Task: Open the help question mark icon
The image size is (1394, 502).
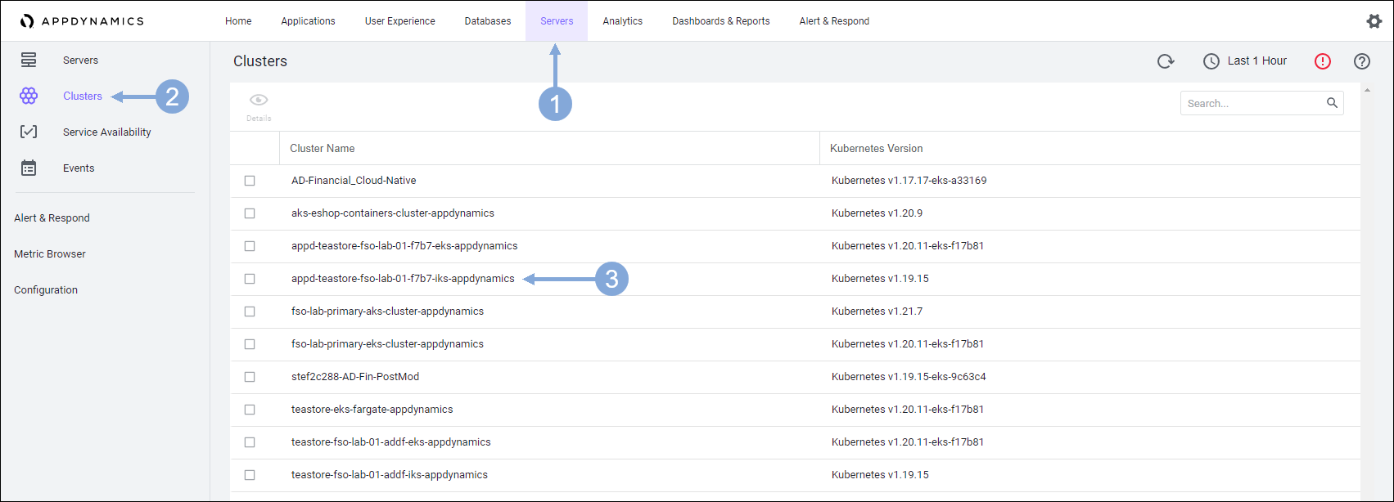Action: point(1362,61)
